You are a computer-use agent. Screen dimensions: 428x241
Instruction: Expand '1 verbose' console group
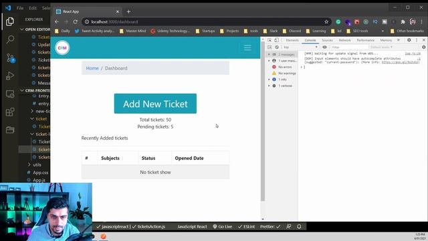point(269,86)
